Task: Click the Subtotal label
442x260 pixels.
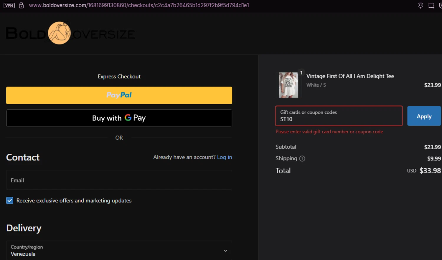Action: coord(286,147)
